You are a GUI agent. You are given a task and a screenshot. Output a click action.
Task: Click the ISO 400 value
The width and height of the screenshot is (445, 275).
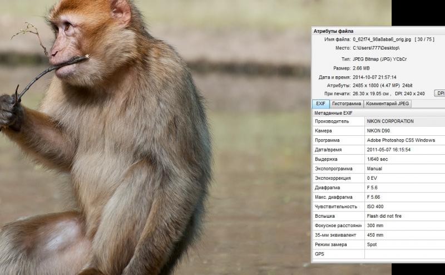pos(375,207)
